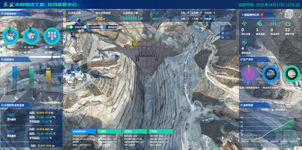Click the red 27 alert badge
302x150 pixels.
point(262,15)
